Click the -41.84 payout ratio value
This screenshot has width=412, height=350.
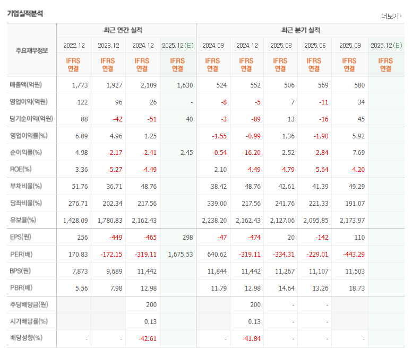point(252,339)
